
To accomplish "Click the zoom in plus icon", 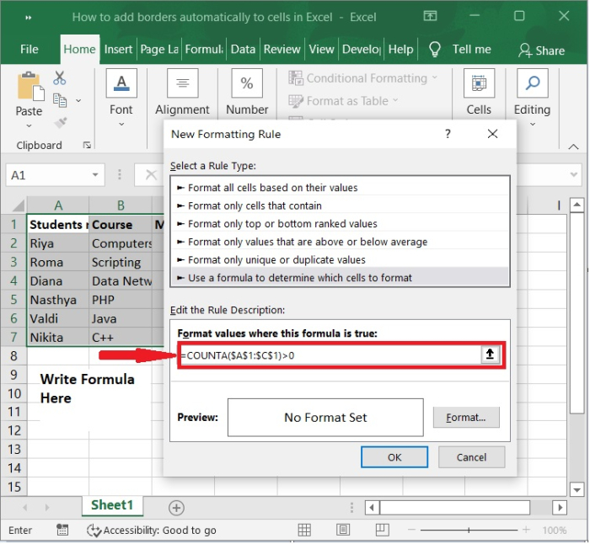I will coord(526,530).
